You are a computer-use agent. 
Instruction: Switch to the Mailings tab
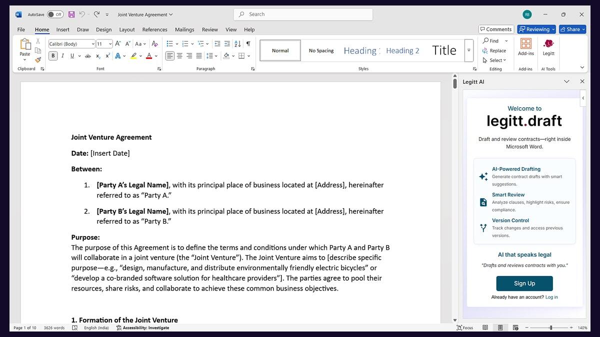coord(184,29)
